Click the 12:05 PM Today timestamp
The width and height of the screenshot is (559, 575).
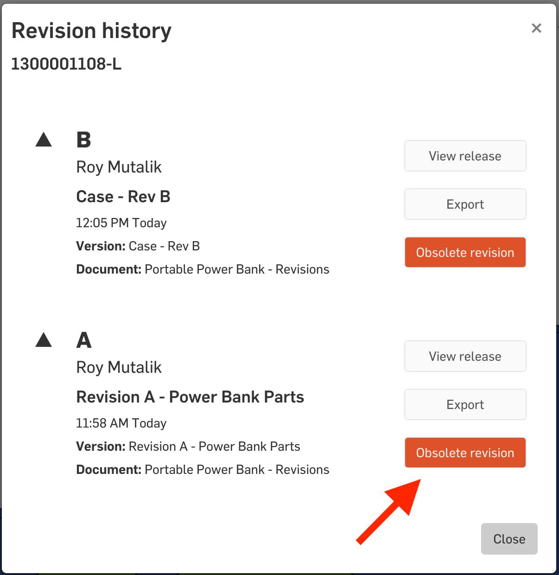pyautogui.click(x=121, y=223)
